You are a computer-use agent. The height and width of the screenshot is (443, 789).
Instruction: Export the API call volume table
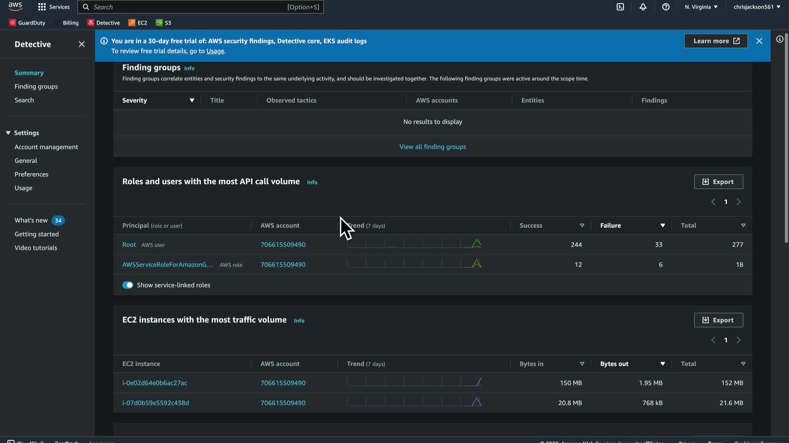pyautogui.click(x=718, y=182)
